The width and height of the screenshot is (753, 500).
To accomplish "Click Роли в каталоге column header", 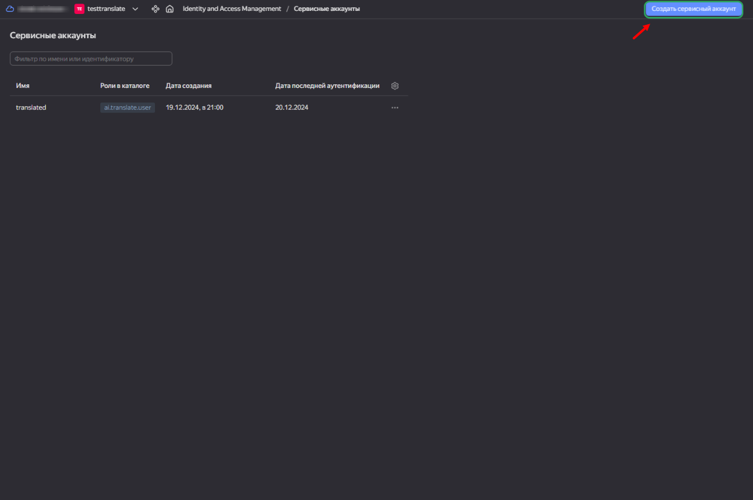I will (125, 86).
